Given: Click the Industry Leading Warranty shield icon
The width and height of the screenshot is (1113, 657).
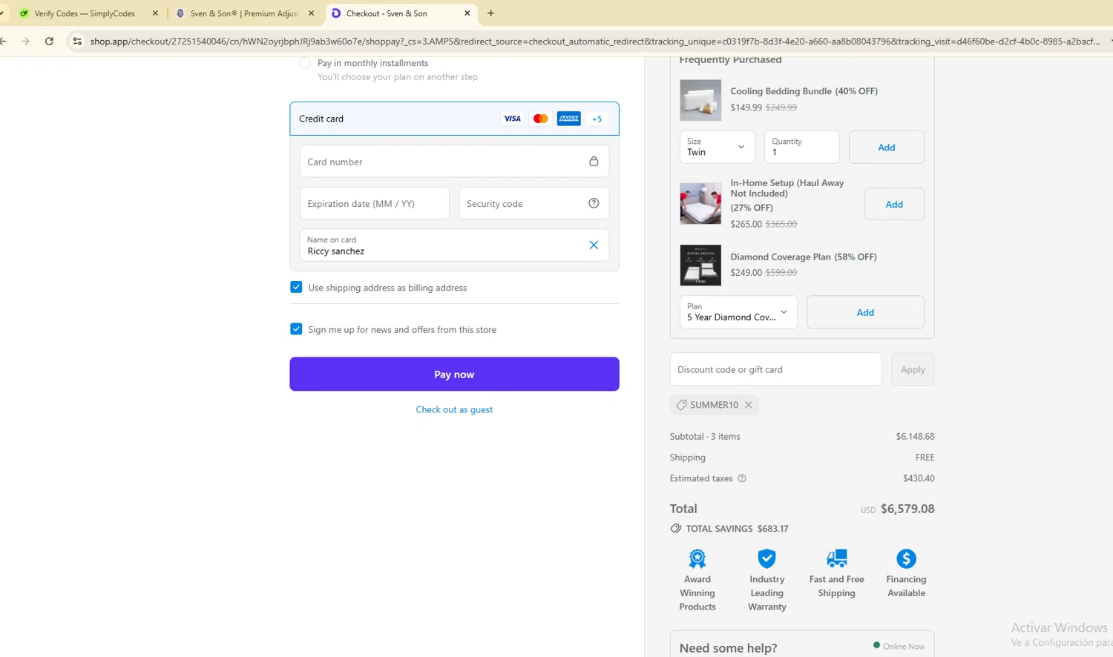Looking at the screenshot, I should [767, 558].
